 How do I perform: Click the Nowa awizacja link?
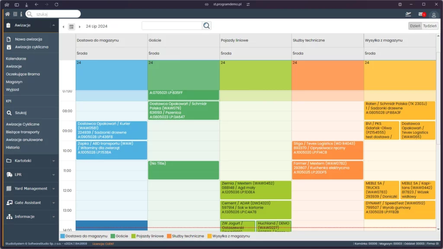tap(28, 39)
